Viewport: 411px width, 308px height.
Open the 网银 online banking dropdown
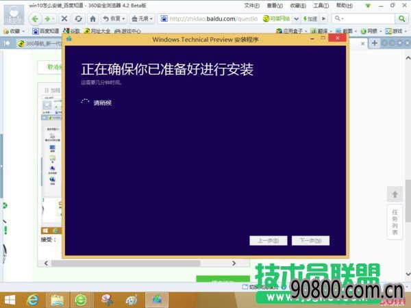(371, 31)
